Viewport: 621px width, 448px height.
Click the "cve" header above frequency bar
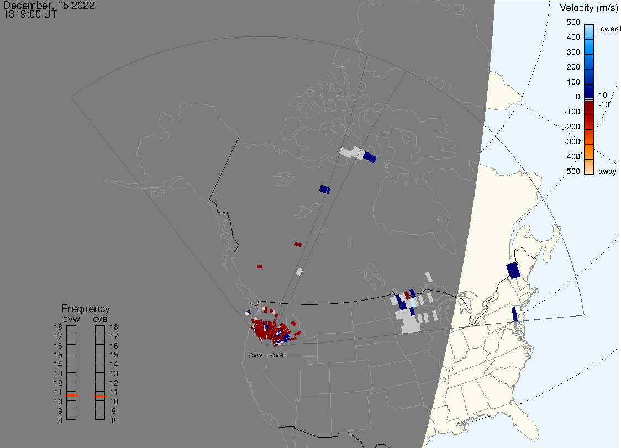point(100,319)
